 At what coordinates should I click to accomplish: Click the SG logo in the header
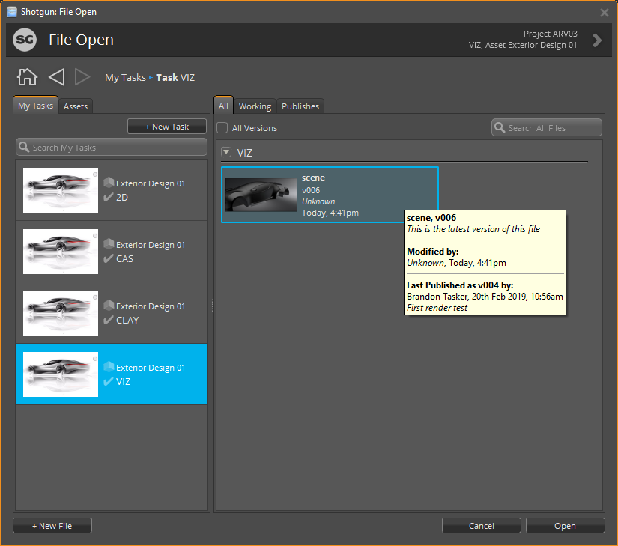coord(25,39)
